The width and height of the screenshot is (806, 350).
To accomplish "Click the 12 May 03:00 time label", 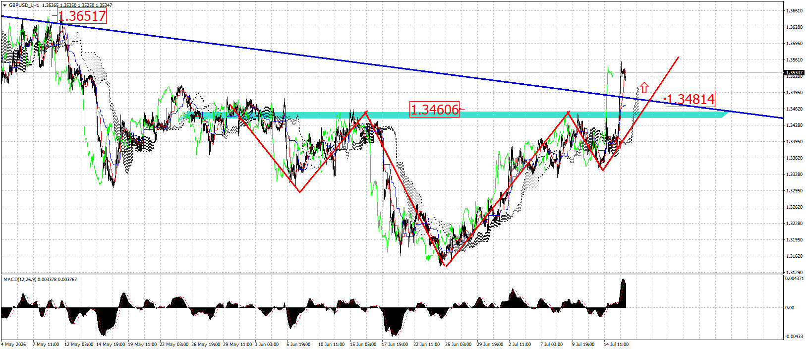I will tap(79, 345).
